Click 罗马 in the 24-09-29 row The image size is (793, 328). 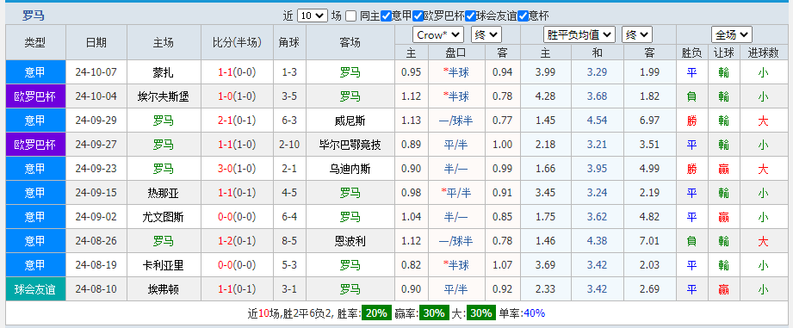[163, 121]
